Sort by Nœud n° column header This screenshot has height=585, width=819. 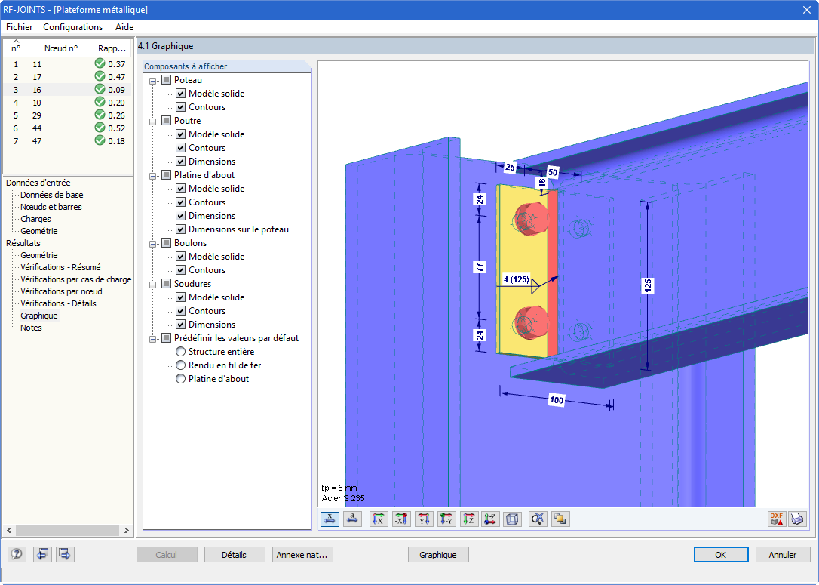coord(61,48)
